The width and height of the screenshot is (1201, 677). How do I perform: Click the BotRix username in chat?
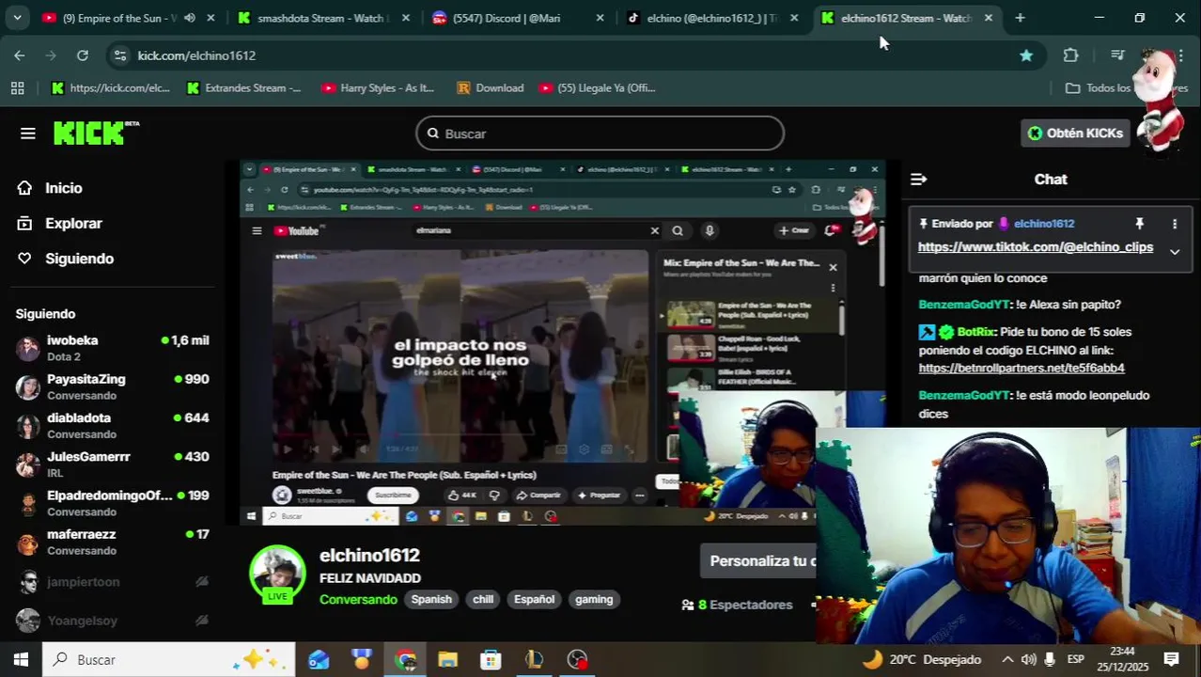(x=975, y=332)
